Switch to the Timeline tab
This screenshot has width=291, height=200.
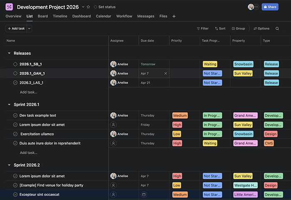click(x=60, y=16)
